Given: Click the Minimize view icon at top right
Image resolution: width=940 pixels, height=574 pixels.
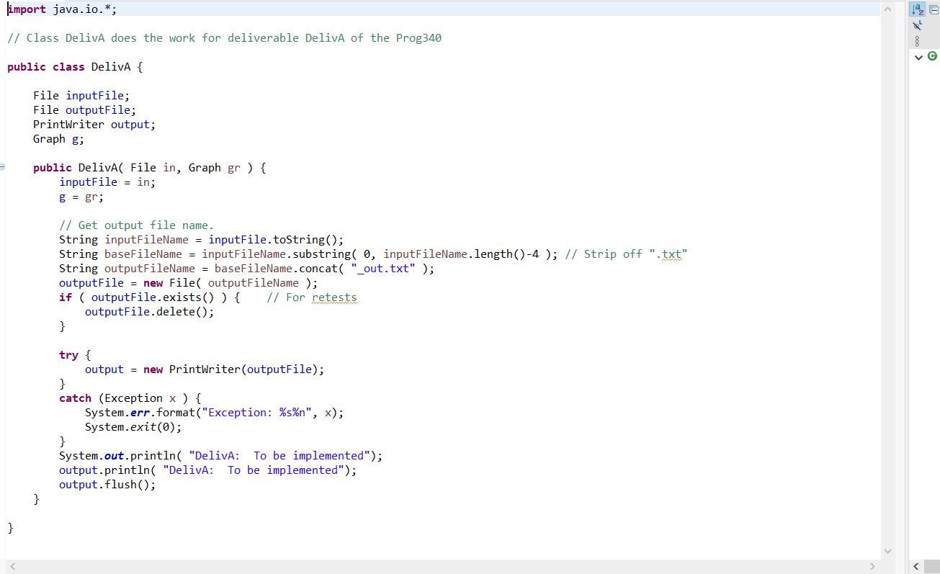Looking at the screenshot, I should (x=934, y=9).
